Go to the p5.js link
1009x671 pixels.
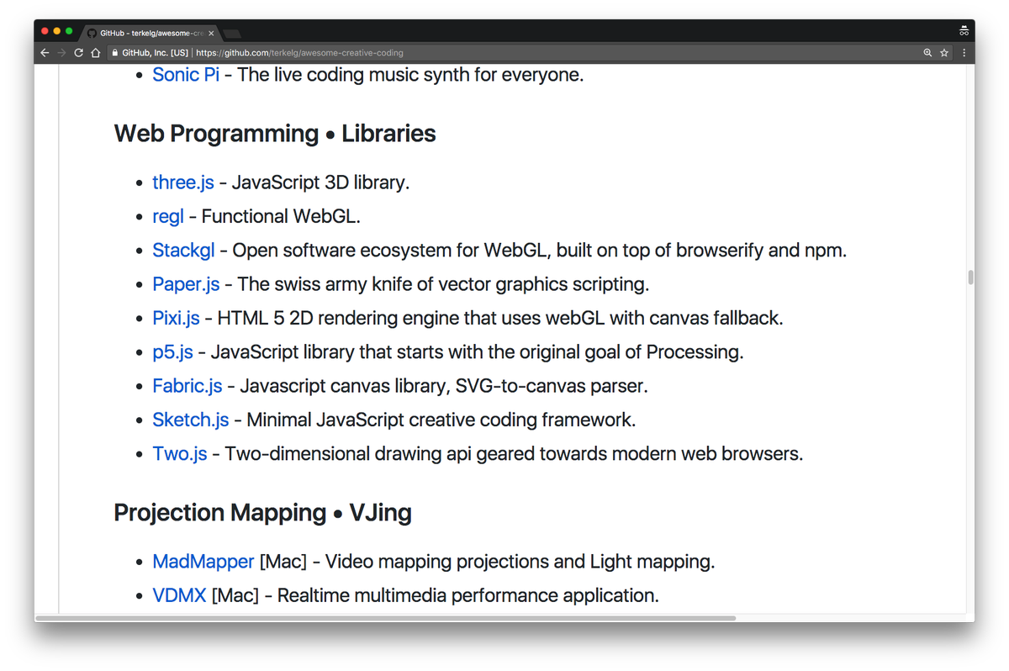(x=172, y=351)
